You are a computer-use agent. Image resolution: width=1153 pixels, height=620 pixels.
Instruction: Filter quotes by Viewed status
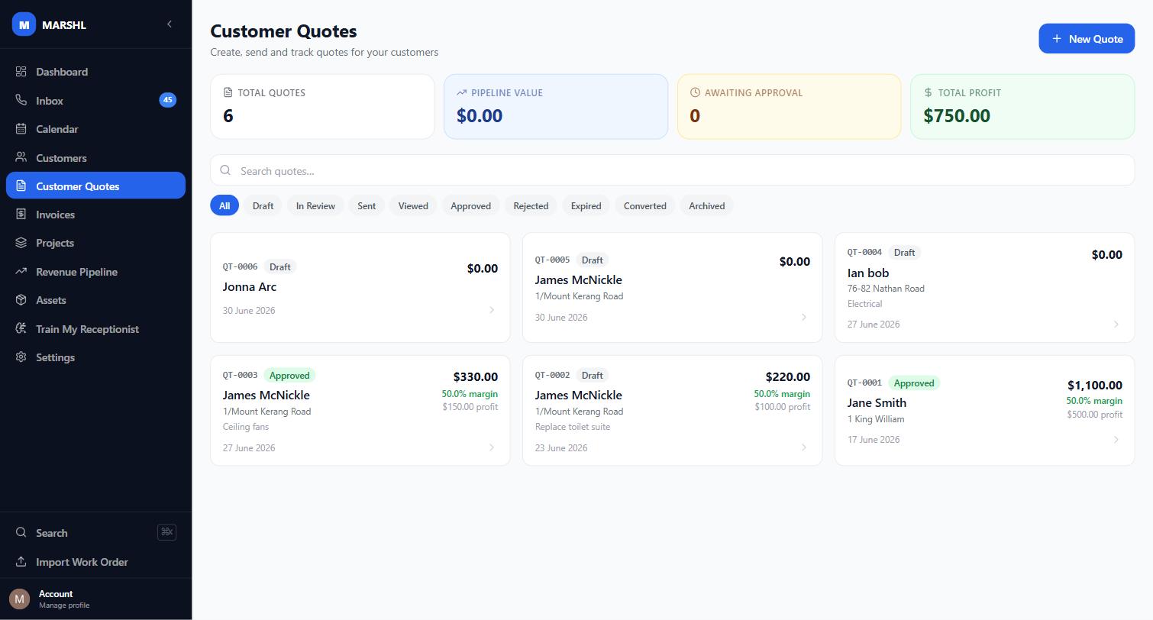point(413,205)
